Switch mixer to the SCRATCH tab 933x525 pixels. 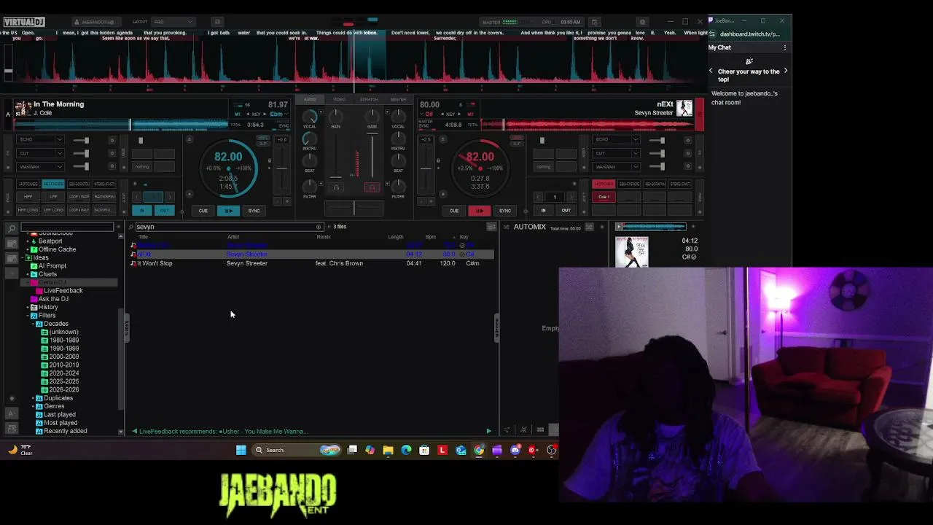click(369, 99)
